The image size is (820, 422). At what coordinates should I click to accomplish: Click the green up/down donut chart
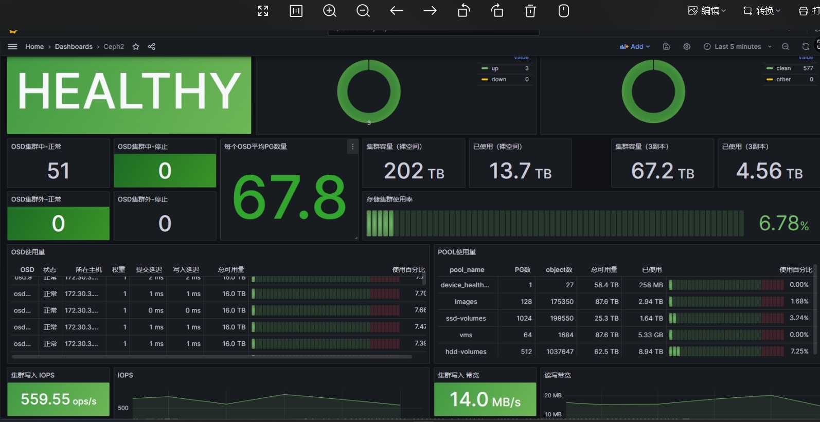pyautogui.click(x=369, y=91)
